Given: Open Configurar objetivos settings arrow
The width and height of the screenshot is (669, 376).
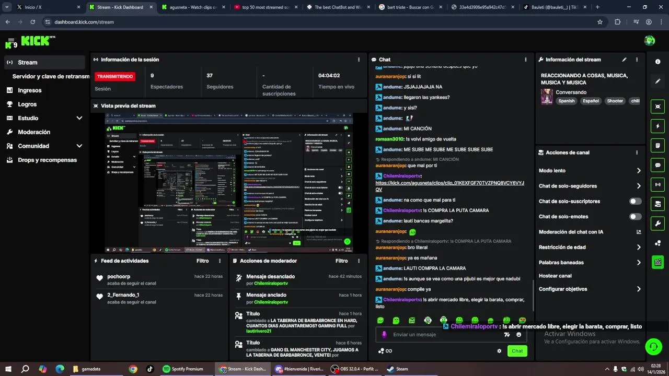Looking at the screenshot, I should (x=639, y=289).
